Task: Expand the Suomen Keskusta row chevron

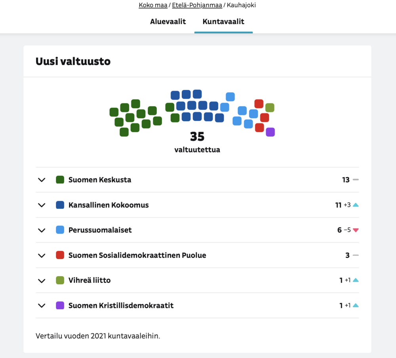Action: click(42, 180)
